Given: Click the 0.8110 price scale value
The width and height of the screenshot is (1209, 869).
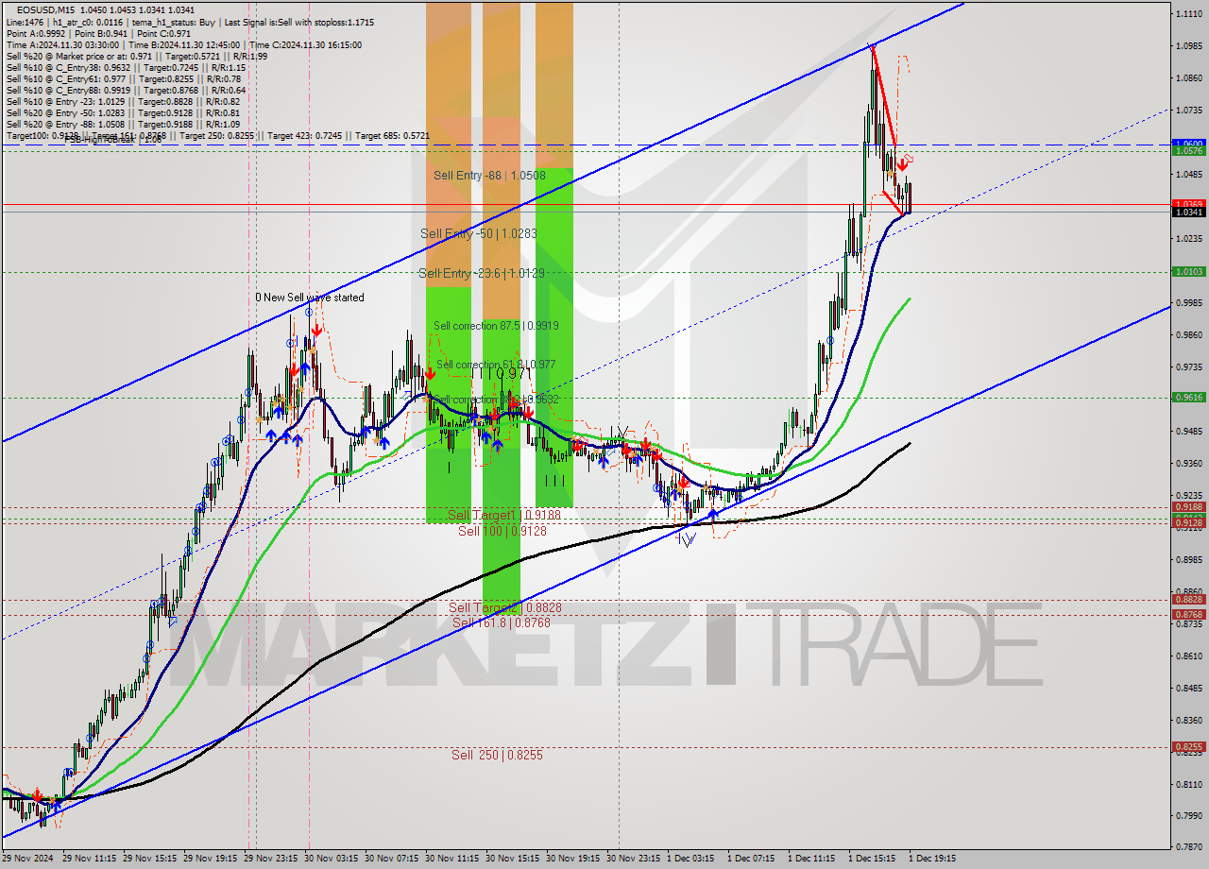Looking at the screenshot, I should coord(1188,784).
